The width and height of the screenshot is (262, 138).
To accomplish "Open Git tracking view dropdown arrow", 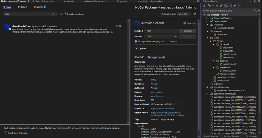I will 230,6.
